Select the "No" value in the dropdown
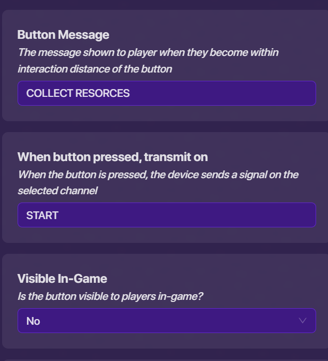 (33, 321)
